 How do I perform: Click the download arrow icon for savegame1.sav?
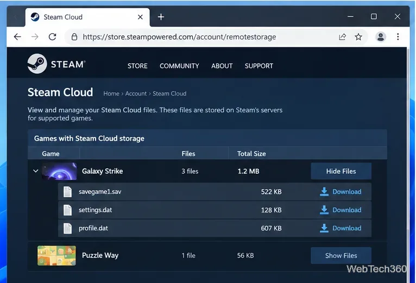point(324,192)
